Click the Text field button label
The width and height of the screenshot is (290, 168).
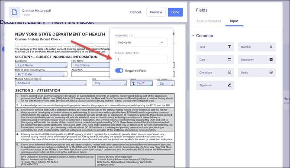coord(202,47)
